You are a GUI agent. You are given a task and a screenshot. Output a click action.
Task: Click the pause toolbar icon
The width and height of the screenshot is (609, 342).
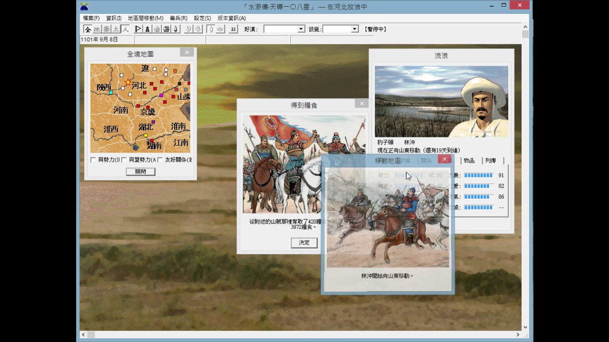click(x=233, y=29)
